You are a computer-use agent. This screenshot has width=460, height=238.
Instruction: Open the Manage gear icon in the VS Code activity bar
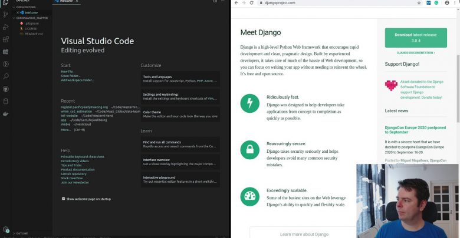pos(5,230)
